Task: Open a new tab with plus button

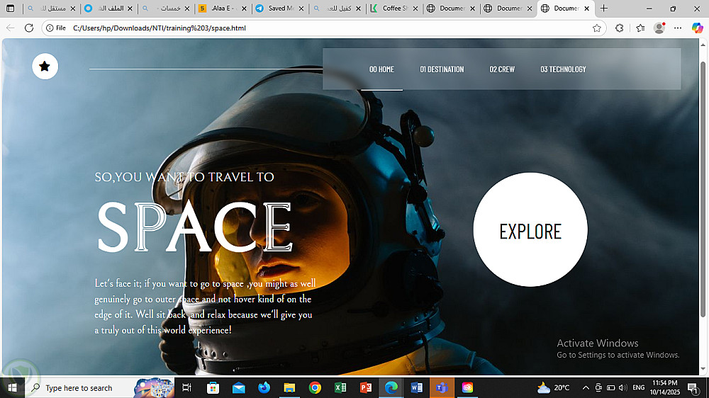Action: [x=603, y=8]
